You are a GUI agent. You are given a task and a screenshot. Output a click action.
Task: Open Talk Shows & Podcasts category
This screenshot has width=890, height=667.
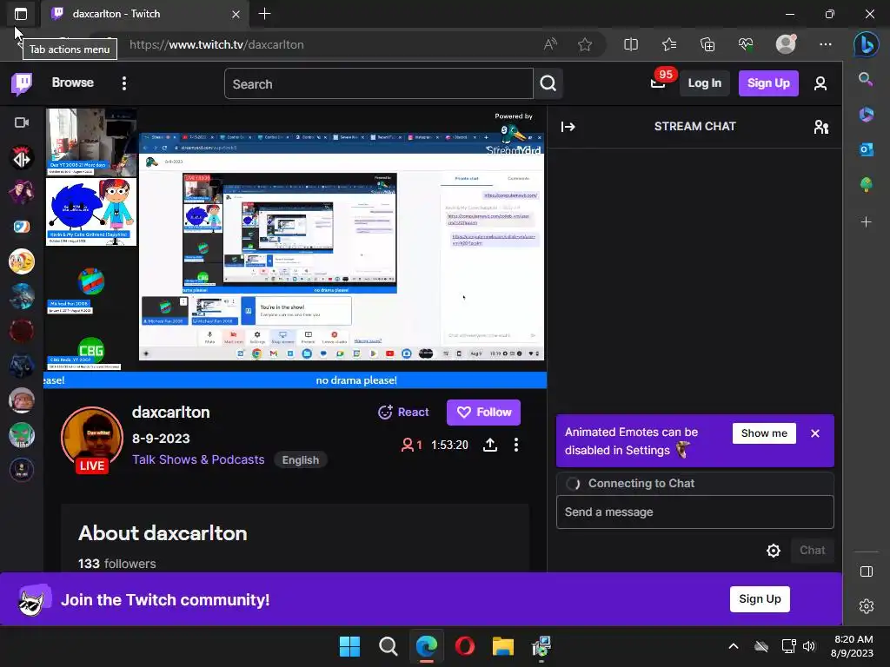[198, 459]
